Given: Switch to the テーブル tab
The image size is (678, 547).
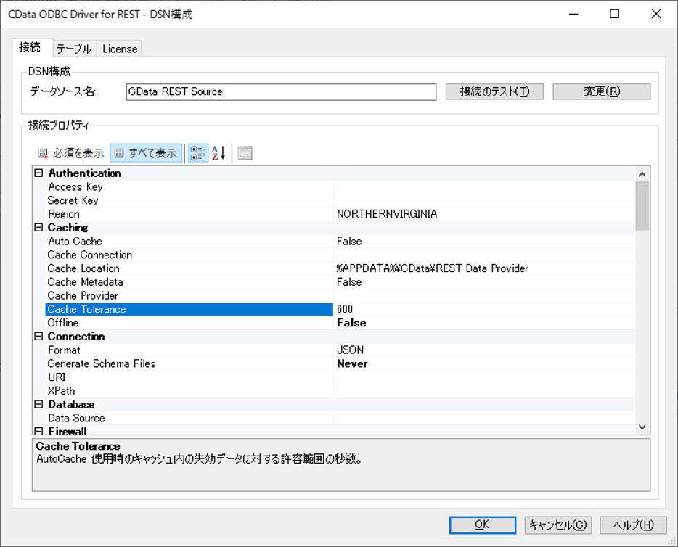Looking at the screenshot, I should pyautogui.click(x=73, y=48).
